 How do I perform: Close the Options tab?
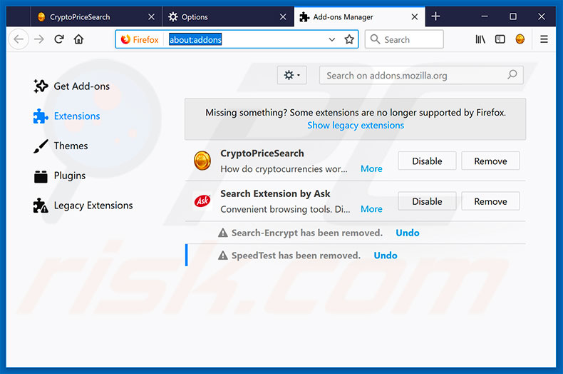[x=283, y=17]
